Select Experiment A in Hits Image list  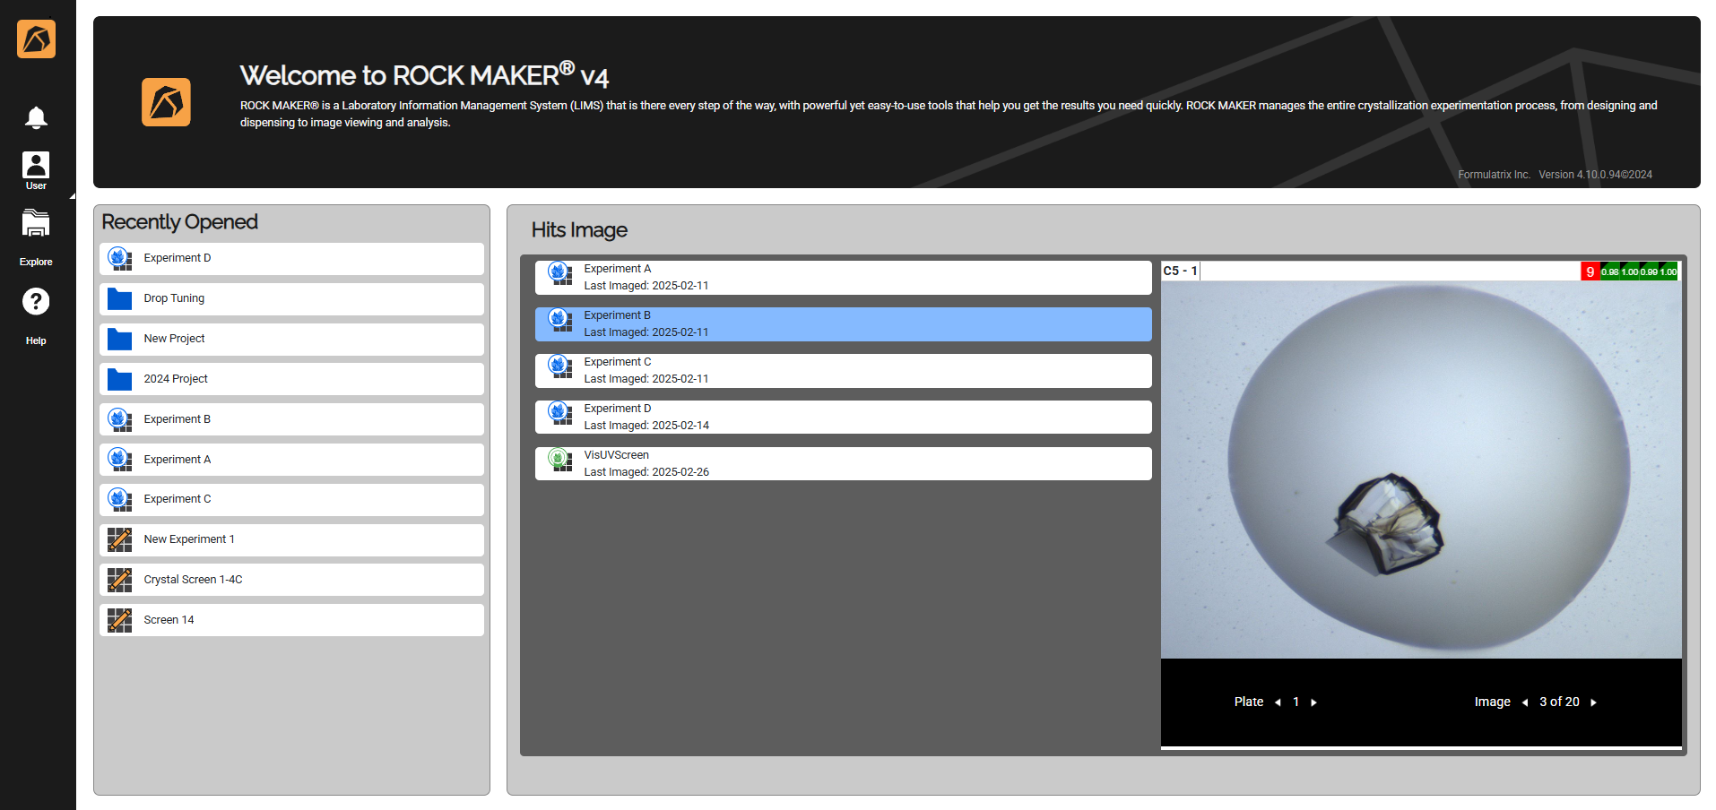(843, 277)
